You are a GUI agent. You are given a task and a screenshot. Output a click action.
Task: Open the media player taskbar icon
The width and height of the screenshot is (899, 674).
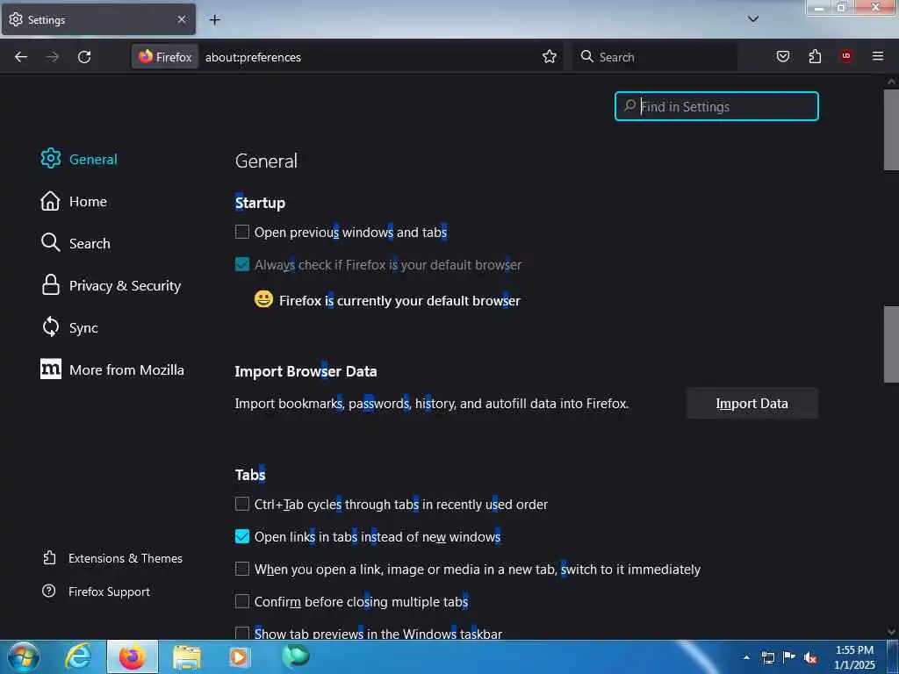pos(239,656)
